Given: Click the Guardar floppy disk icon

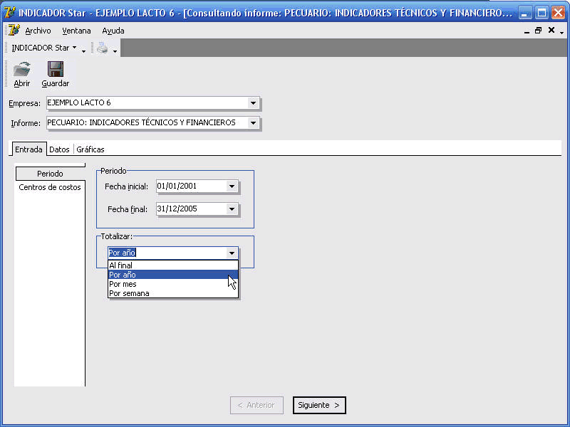Looking at the screenshot, I should coord(56,69).
